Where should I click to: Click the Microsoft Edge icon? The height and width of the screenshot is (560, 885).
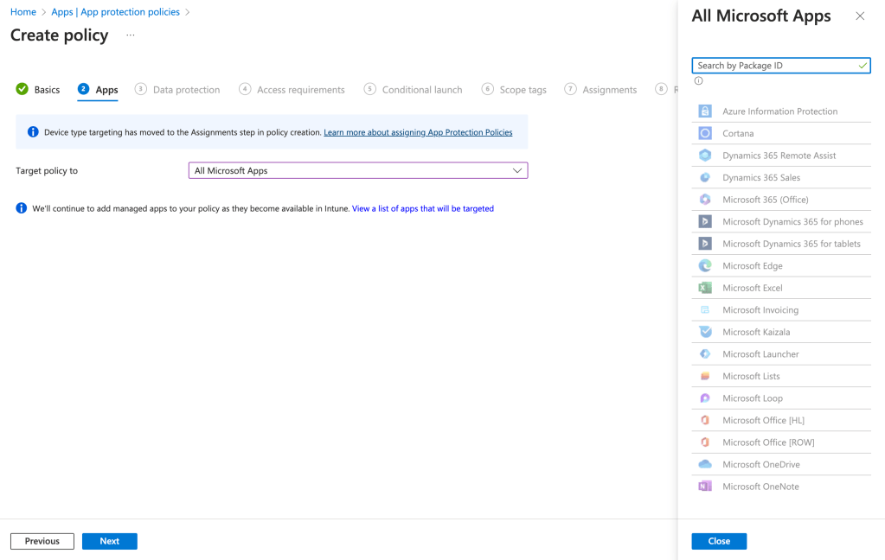(x=705, y=266)
